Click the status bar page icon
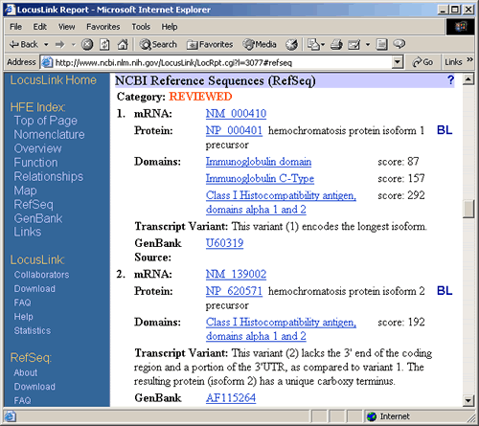The image size is (479, 426). click(10, 416)
